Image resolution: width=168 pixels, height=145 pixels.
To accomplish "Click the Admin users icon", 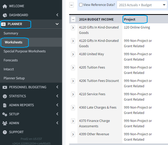I will point(5,123).
